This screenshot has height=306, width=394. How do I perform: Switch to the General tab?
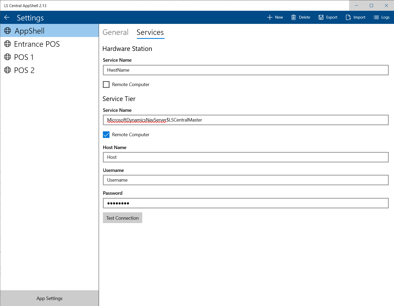point(115,32)
